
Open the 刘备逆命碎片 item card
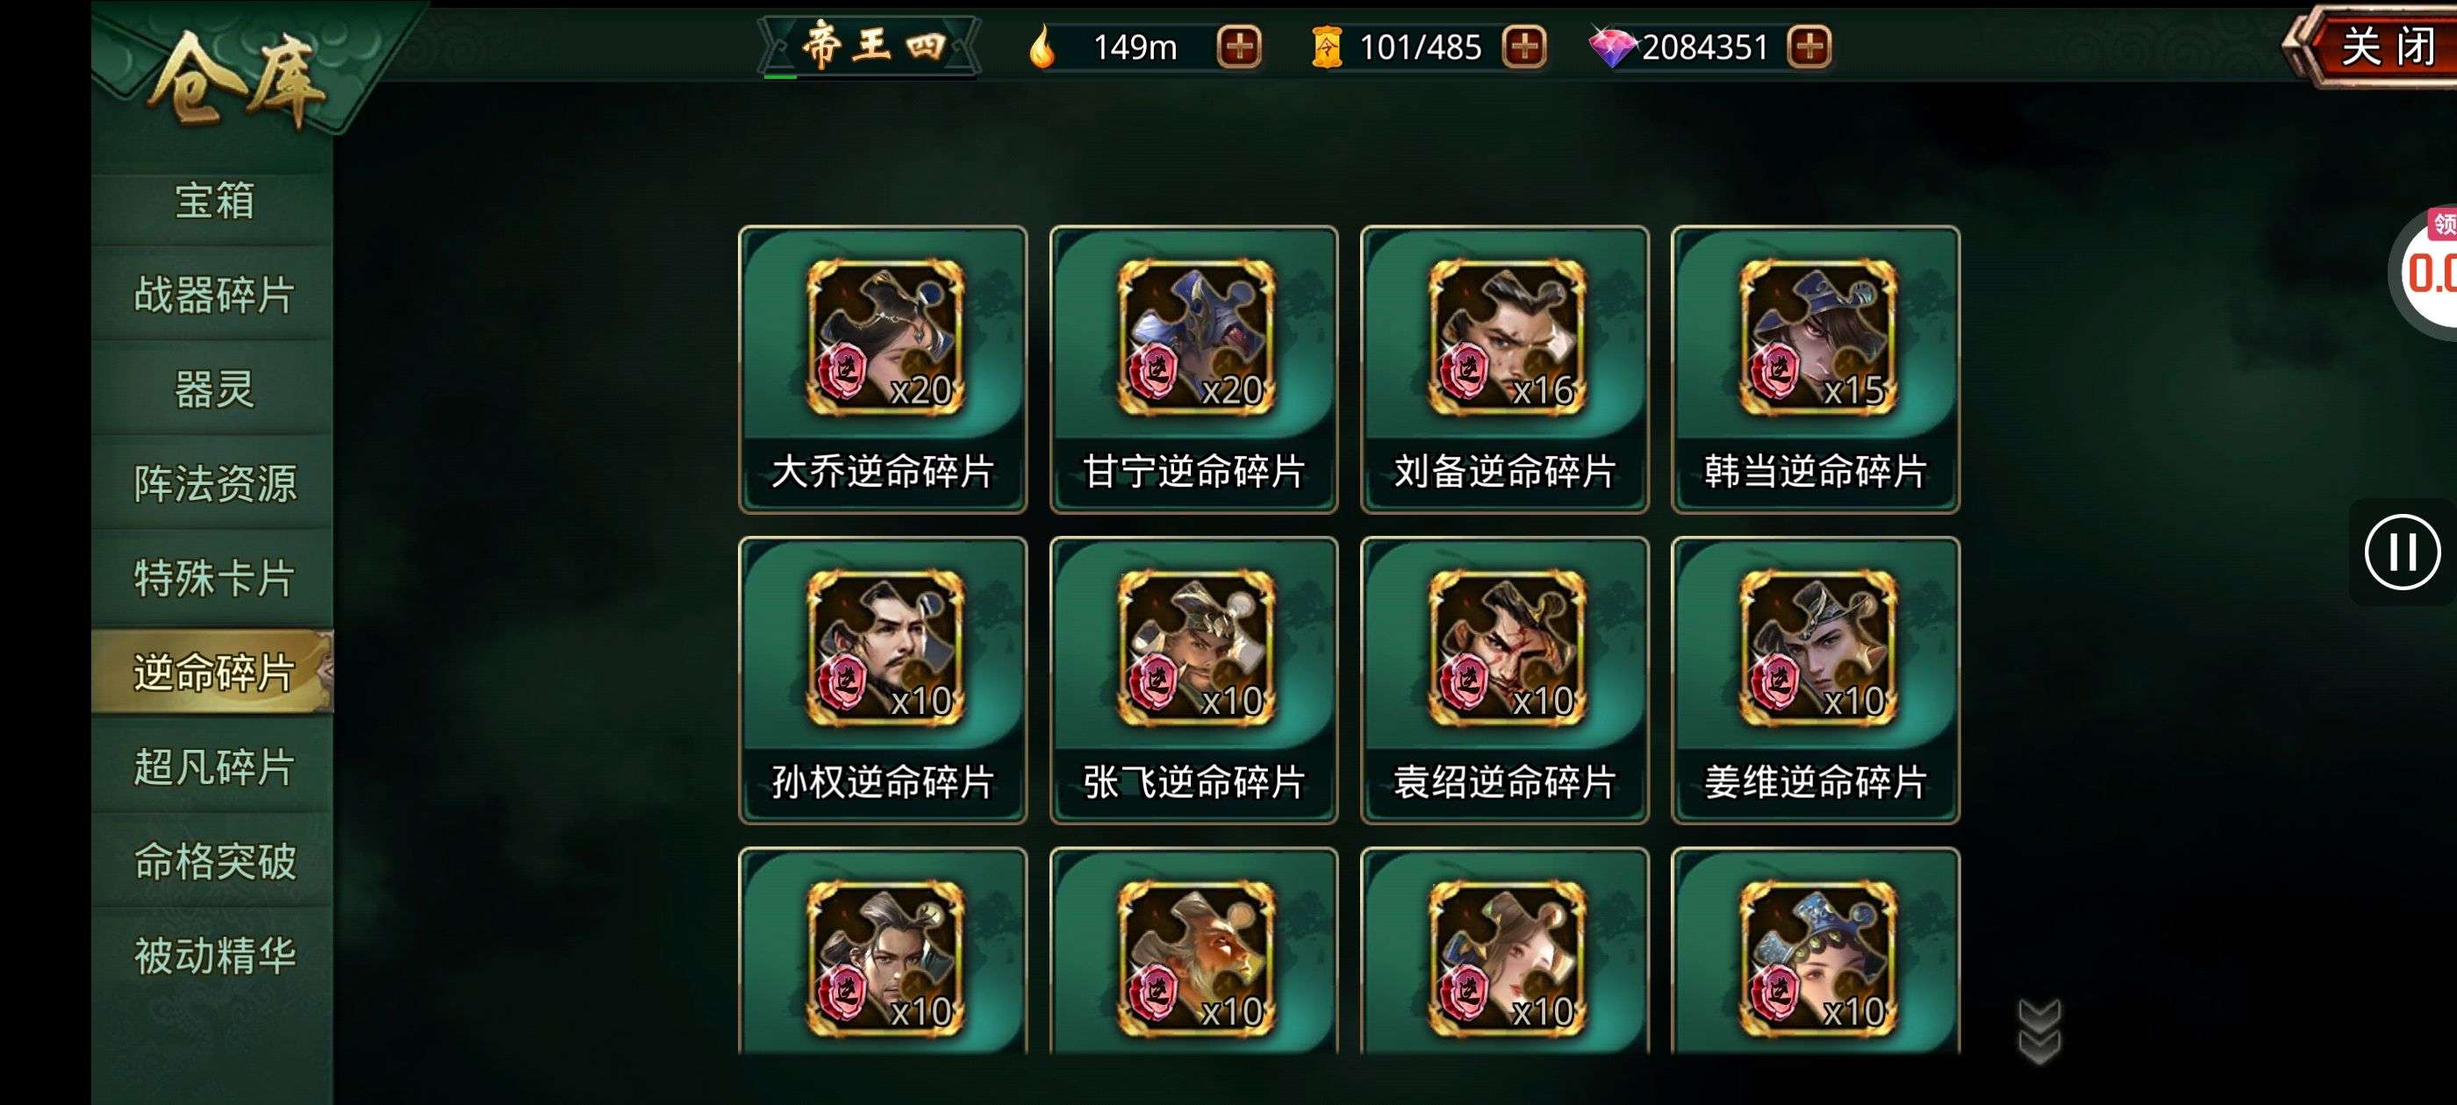(1505, 369)
